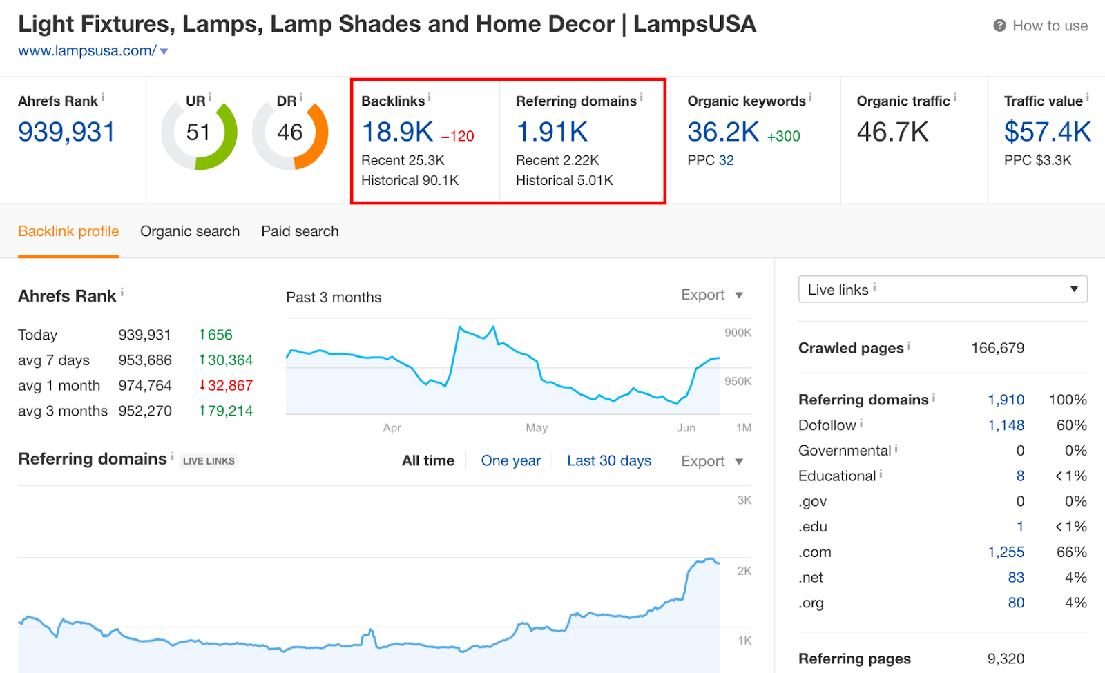The width and height of the screenshot is (1105, 673).
Task: Click the 8 Educational count
Action: pos(1020,476)
